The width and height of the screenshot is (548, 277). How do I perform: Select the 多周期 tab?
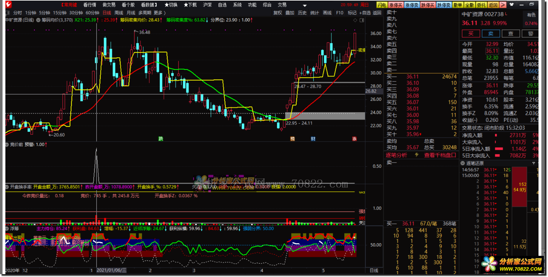click(x=145, y=13)
